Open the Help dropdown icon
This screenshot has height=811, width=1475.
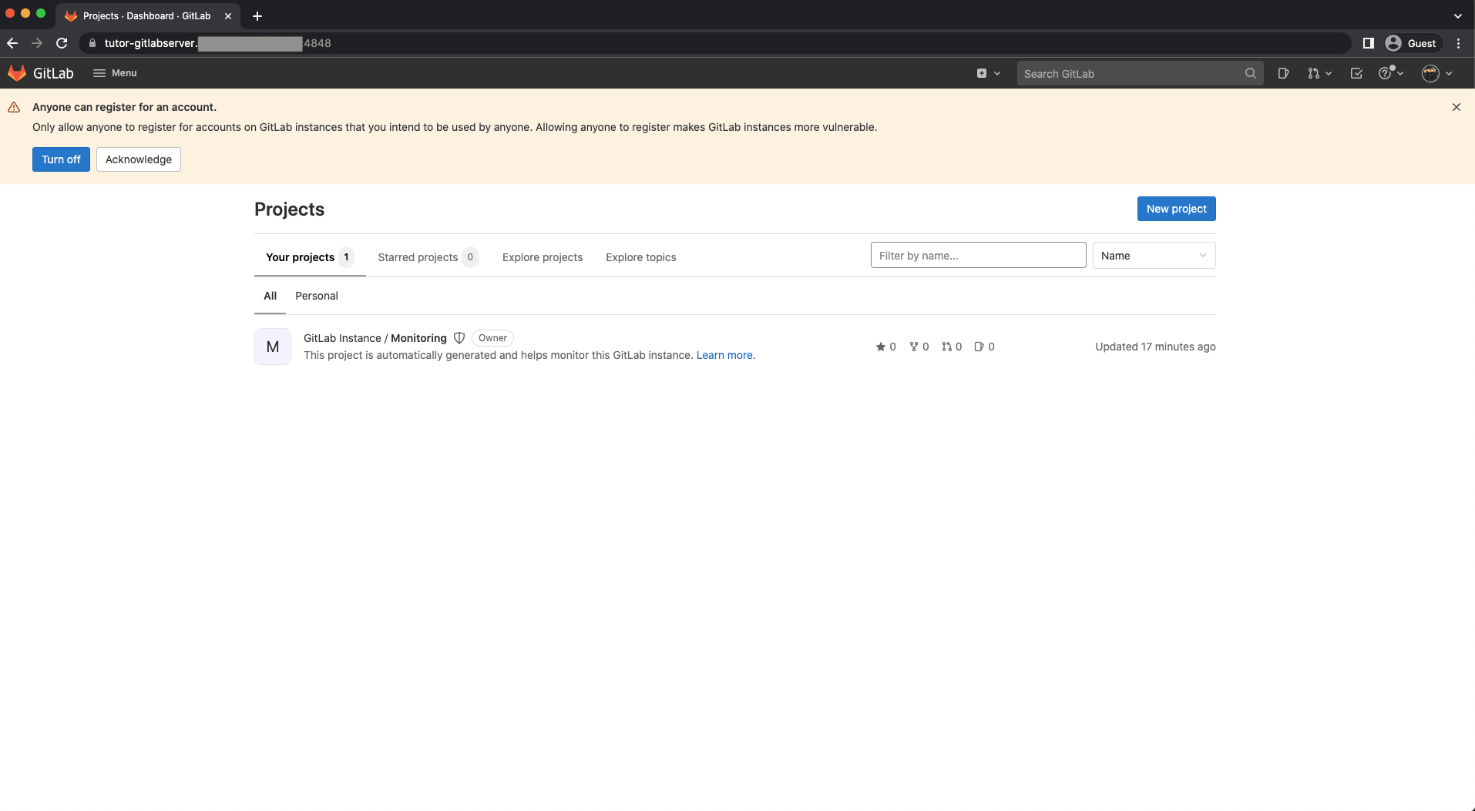click(x=1391, y=73)
